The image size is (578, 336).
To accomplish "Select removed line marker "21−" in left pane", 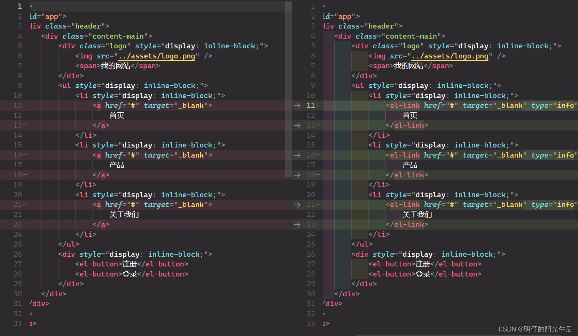I will click(x=21, y=205).
